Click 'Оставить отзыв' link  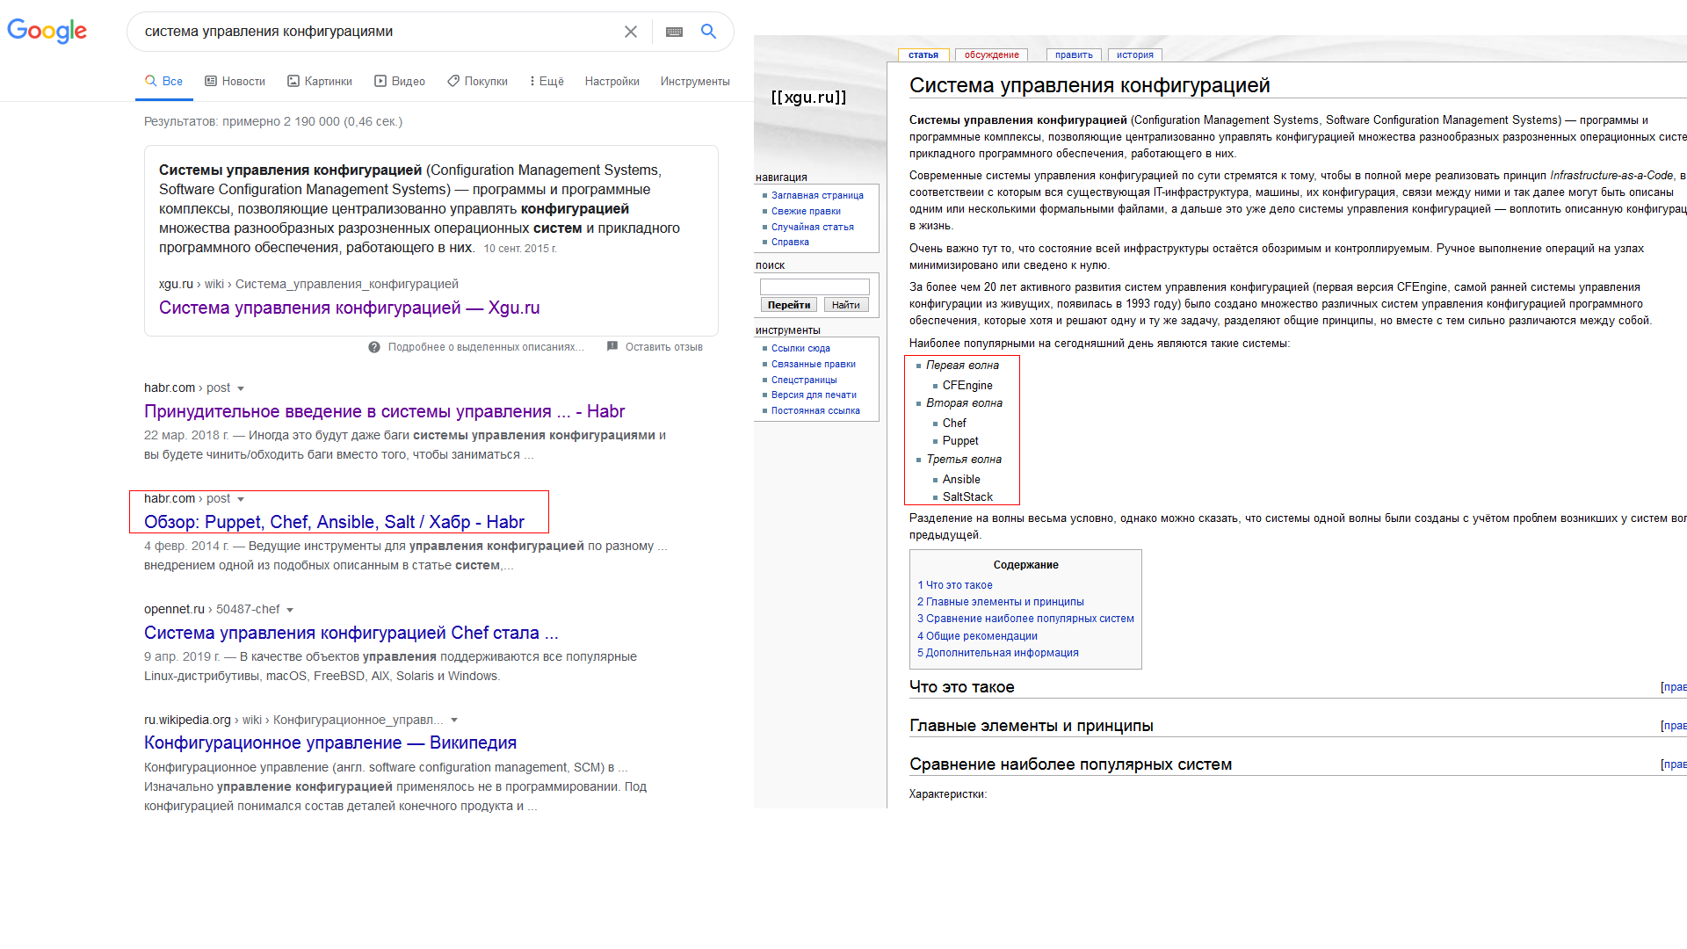tap(664, 347)
